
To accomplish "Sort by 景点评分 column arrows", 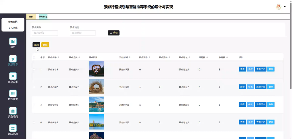I will tap(149, 57).
